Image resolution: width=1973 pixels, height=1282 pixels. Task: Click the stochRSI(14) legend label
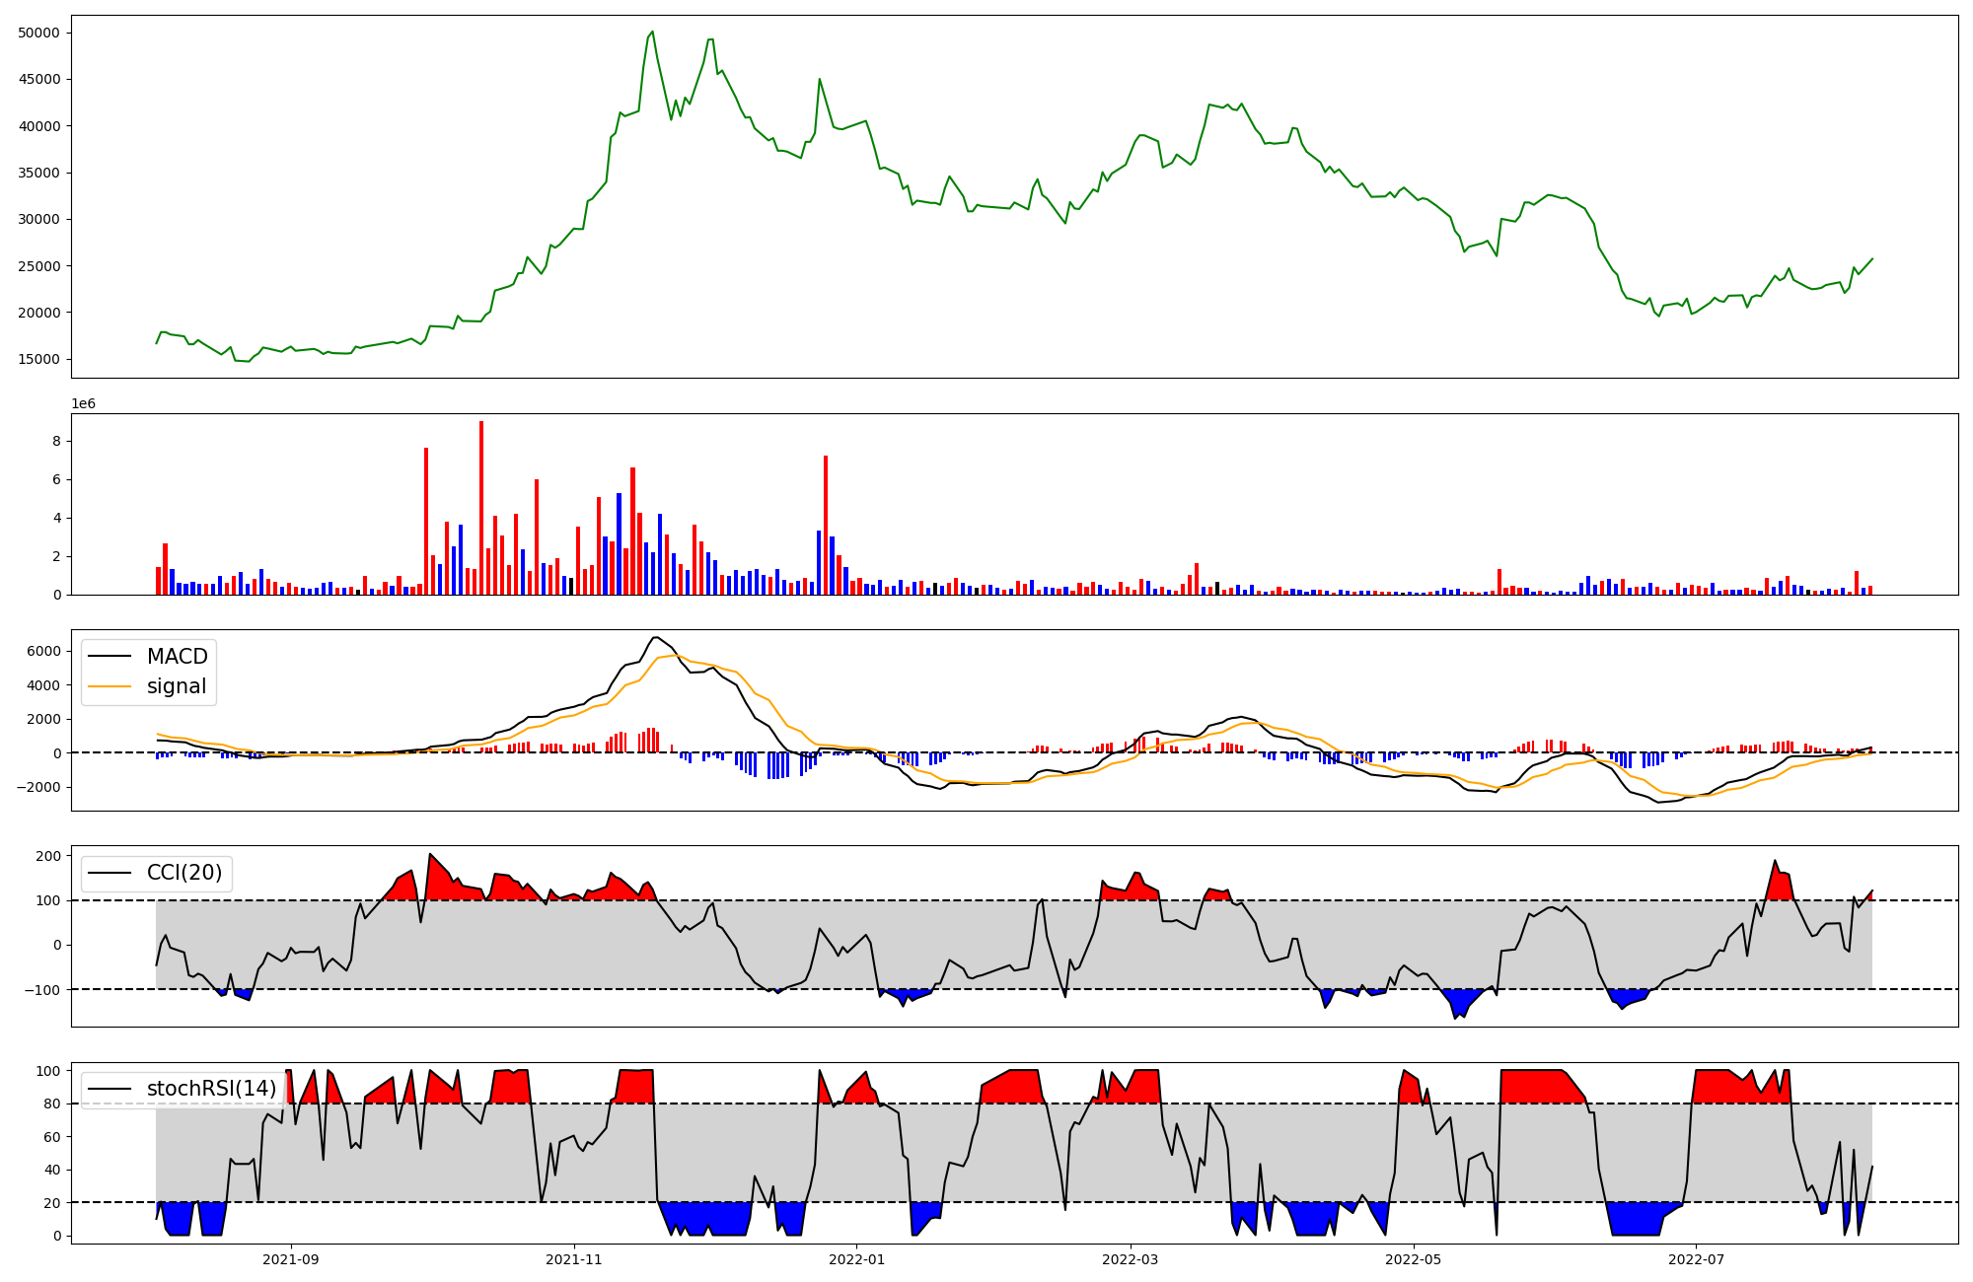(211, 1089)
